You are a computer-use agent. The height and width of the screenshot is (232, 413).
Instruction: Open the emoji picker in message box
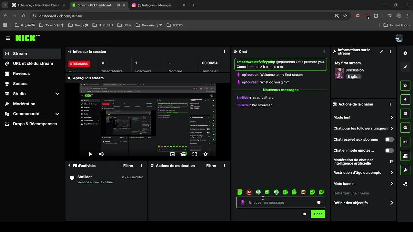pos(319,202)
